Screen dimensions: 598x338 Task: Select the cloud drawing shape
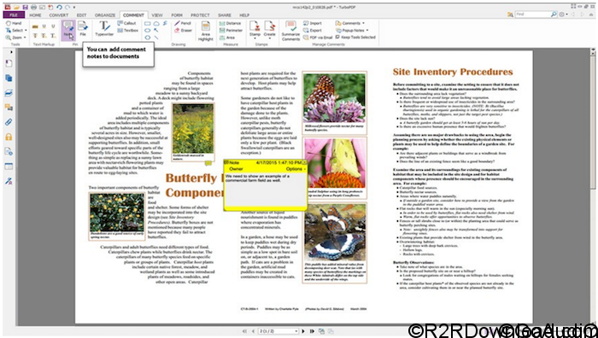coord(156,24)
